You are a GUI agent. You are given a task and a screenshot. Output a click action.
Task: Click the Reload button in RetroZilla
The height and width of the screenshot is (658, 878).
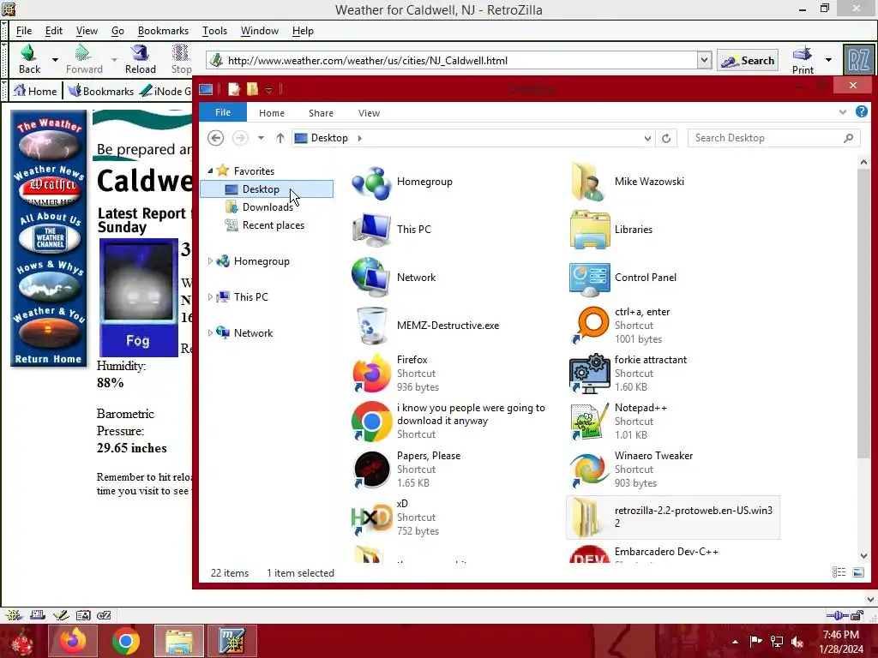coord(140,59)
